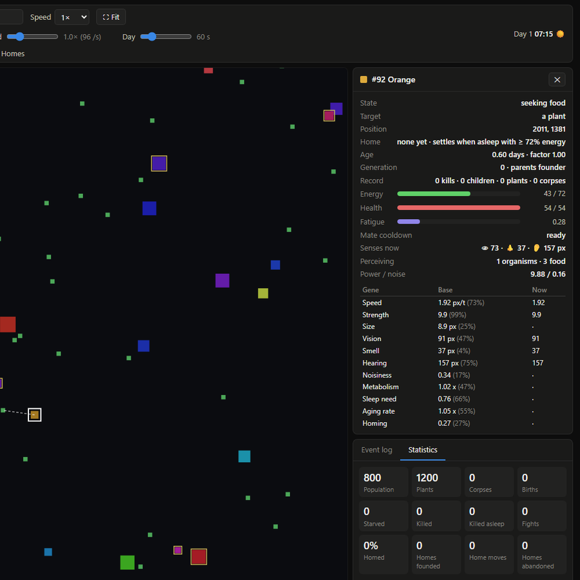
Task: Select the small magenta outlined organism beside the red one
Action: point(178,550)
